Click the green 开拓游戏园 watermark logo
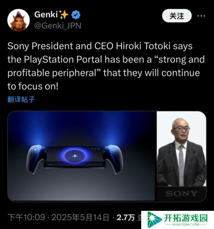This screenshot has width=214, height=229. [154, 220]
